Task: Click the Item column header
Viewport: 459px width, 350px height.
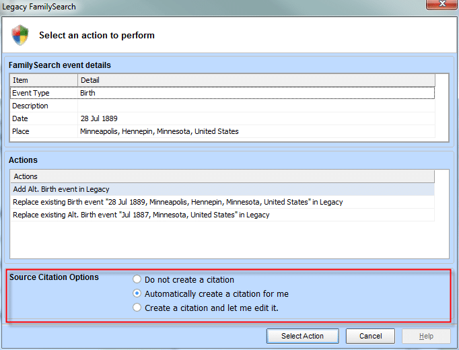Action: 44,80
